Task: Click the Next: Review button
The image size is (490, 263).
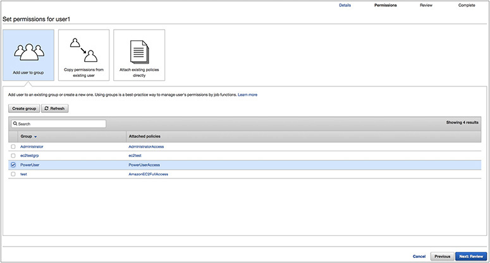Action: (470, 257)
